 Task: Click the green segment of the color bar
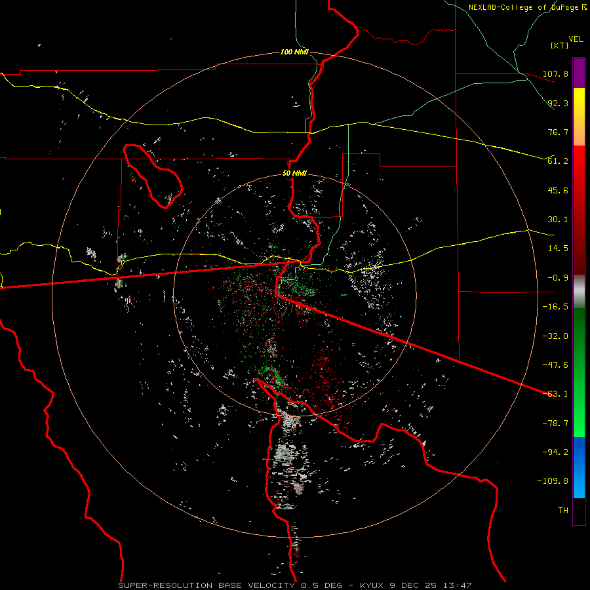coord(579,372)
